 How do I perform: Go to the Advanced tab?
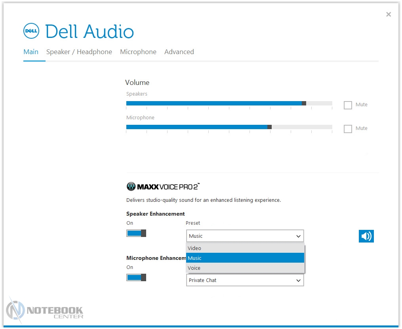pyautogui.click(x=179, y=52)
